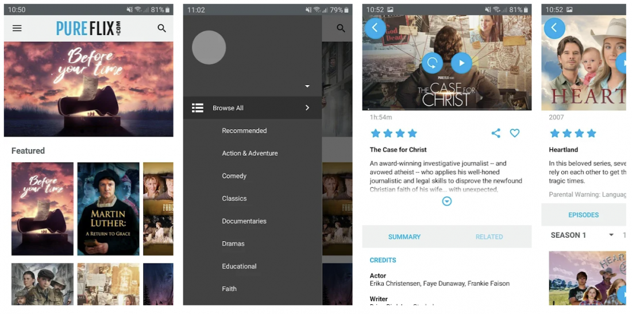This screenshot has width=632, height=314.
Task: Go back from the Heartland screen
Action: 554,28
